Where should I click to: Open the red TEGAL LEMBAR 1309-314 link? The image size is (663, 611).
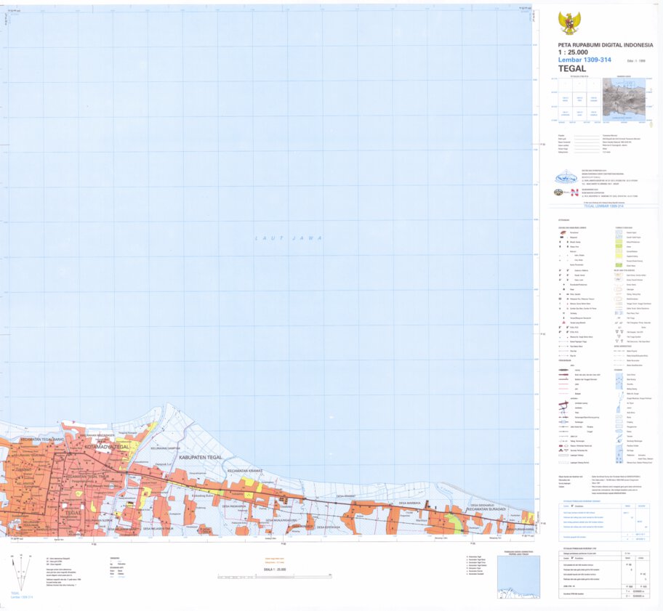(605, 206)
